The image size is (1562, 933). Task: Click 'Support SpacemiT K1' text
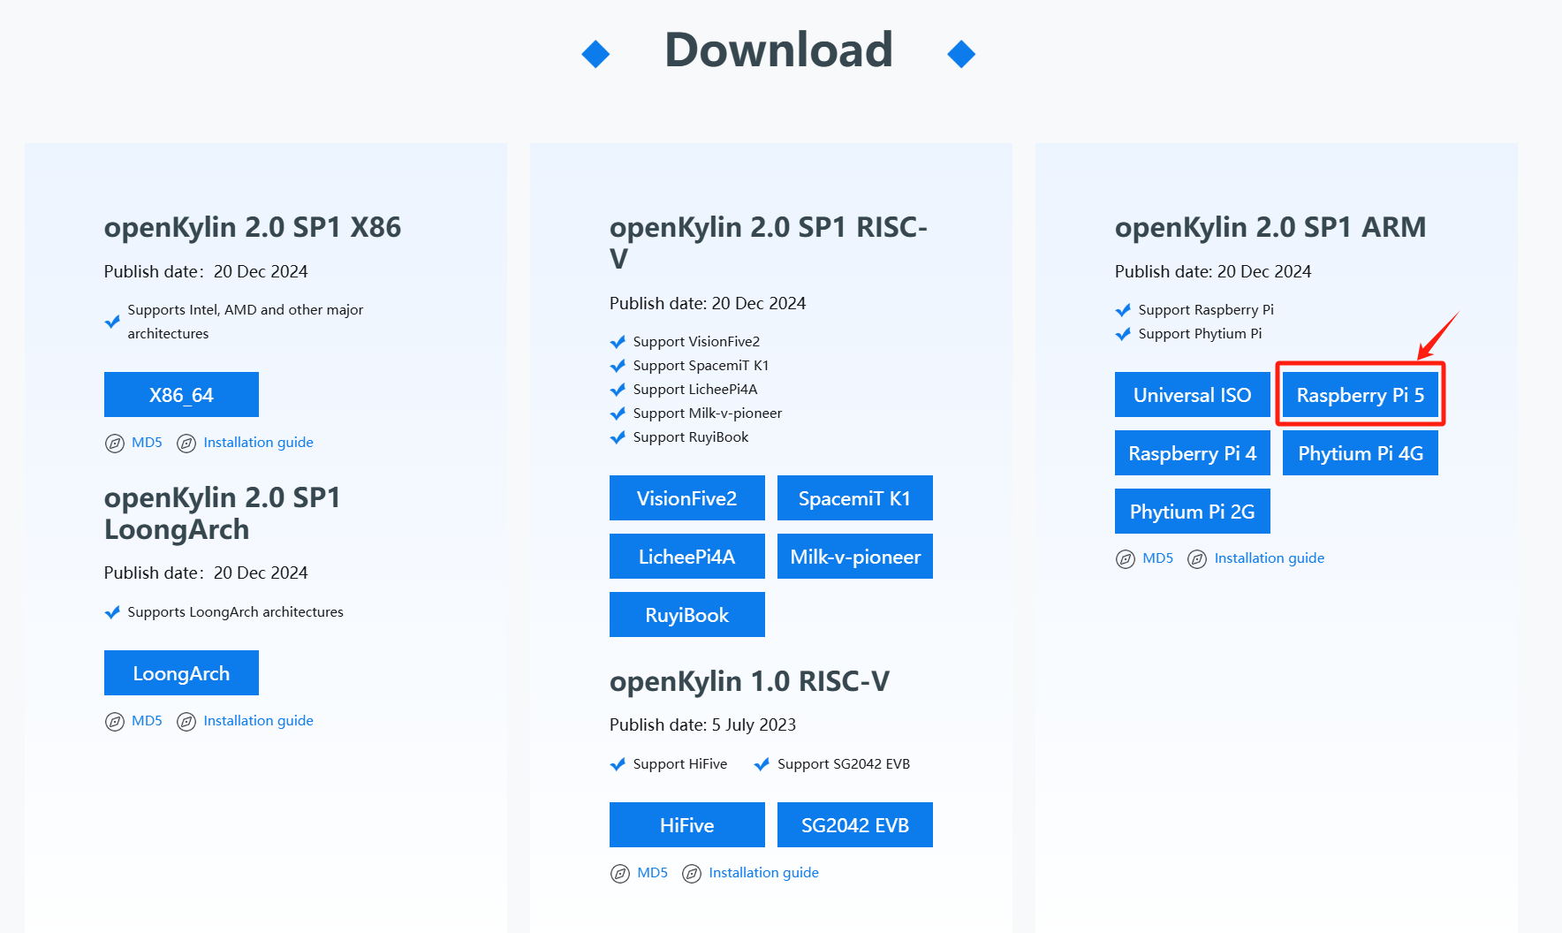point(701,366)
